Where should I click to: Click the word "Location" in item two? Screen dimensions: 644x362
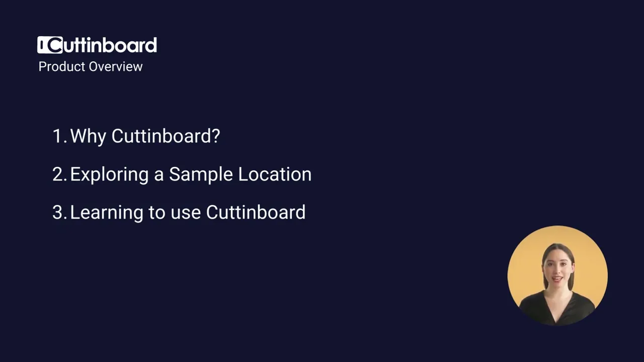(x=275, y=174)
